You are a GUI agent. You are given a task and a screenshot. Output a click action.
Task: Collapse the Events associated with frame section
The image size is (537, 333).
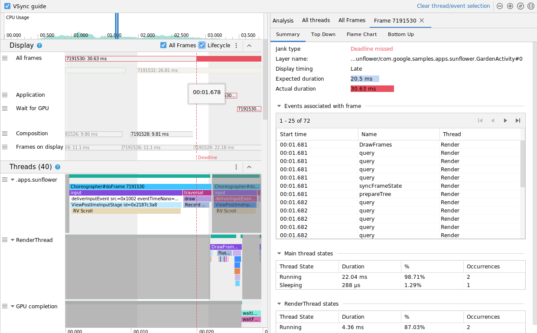click(278, 106)
